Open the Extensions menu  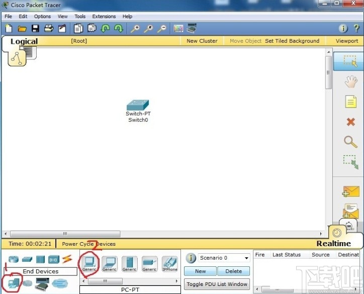pos(104,17)
